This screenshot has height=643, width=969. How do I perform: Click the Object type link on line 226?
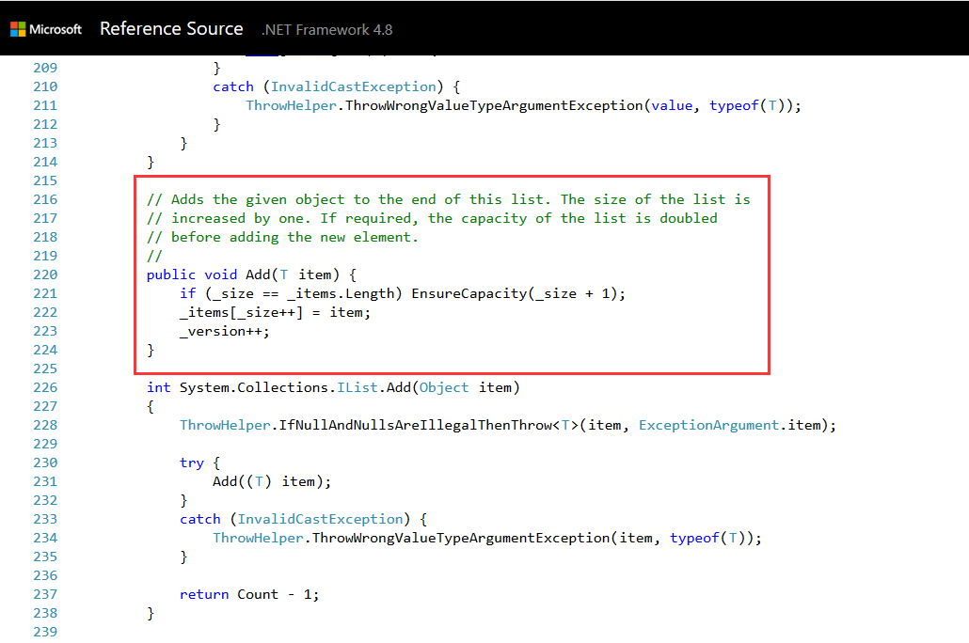click(x=443, y=386)
